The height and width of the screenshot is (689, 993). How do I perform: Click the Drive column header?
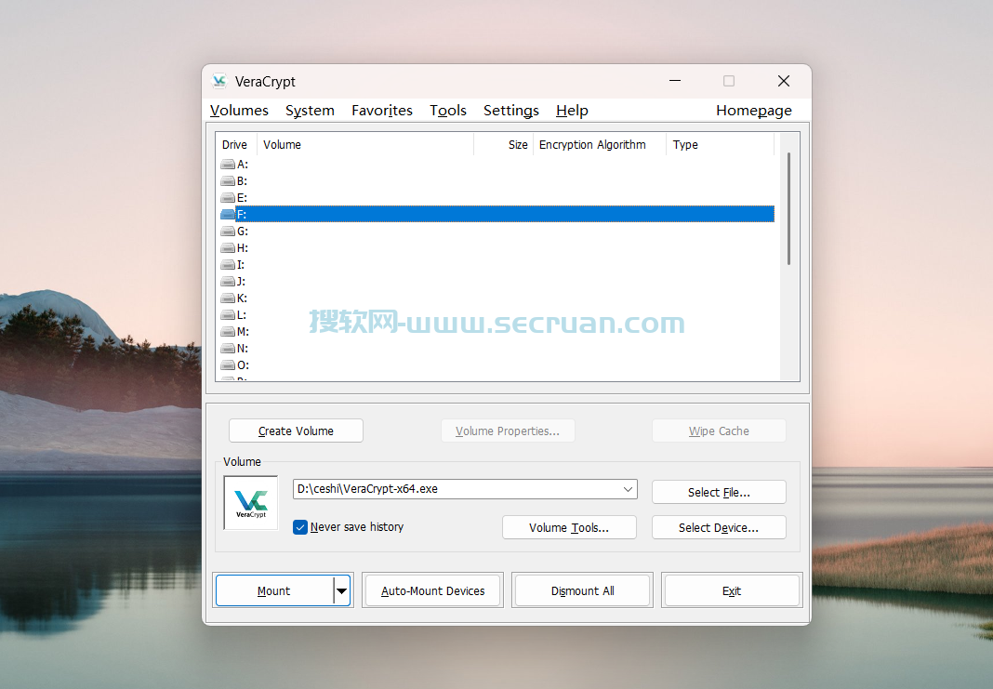(235, 144)
